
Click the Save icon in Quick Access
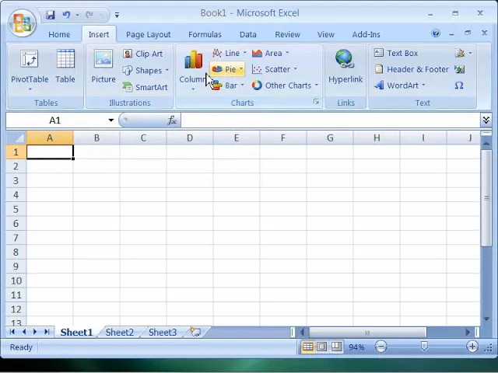tap(50, 15)
